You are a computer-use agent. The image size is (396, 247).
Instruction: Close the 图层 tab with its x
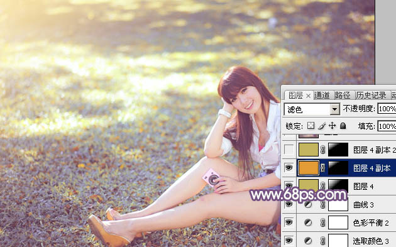308,96
